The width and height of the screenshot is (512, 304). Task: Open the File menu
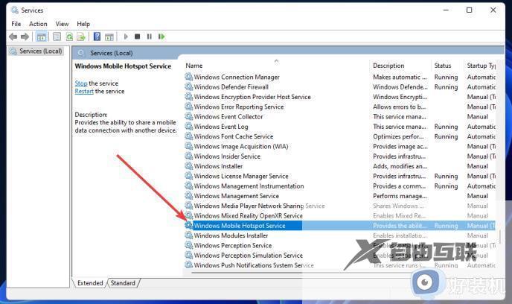pyautogui.click(x=16, y=24)
